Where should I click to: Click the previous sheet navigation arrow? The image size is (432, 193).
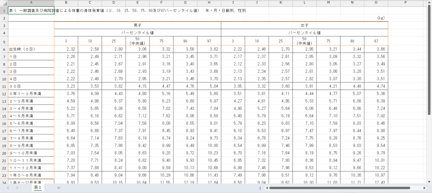[8, 188]
